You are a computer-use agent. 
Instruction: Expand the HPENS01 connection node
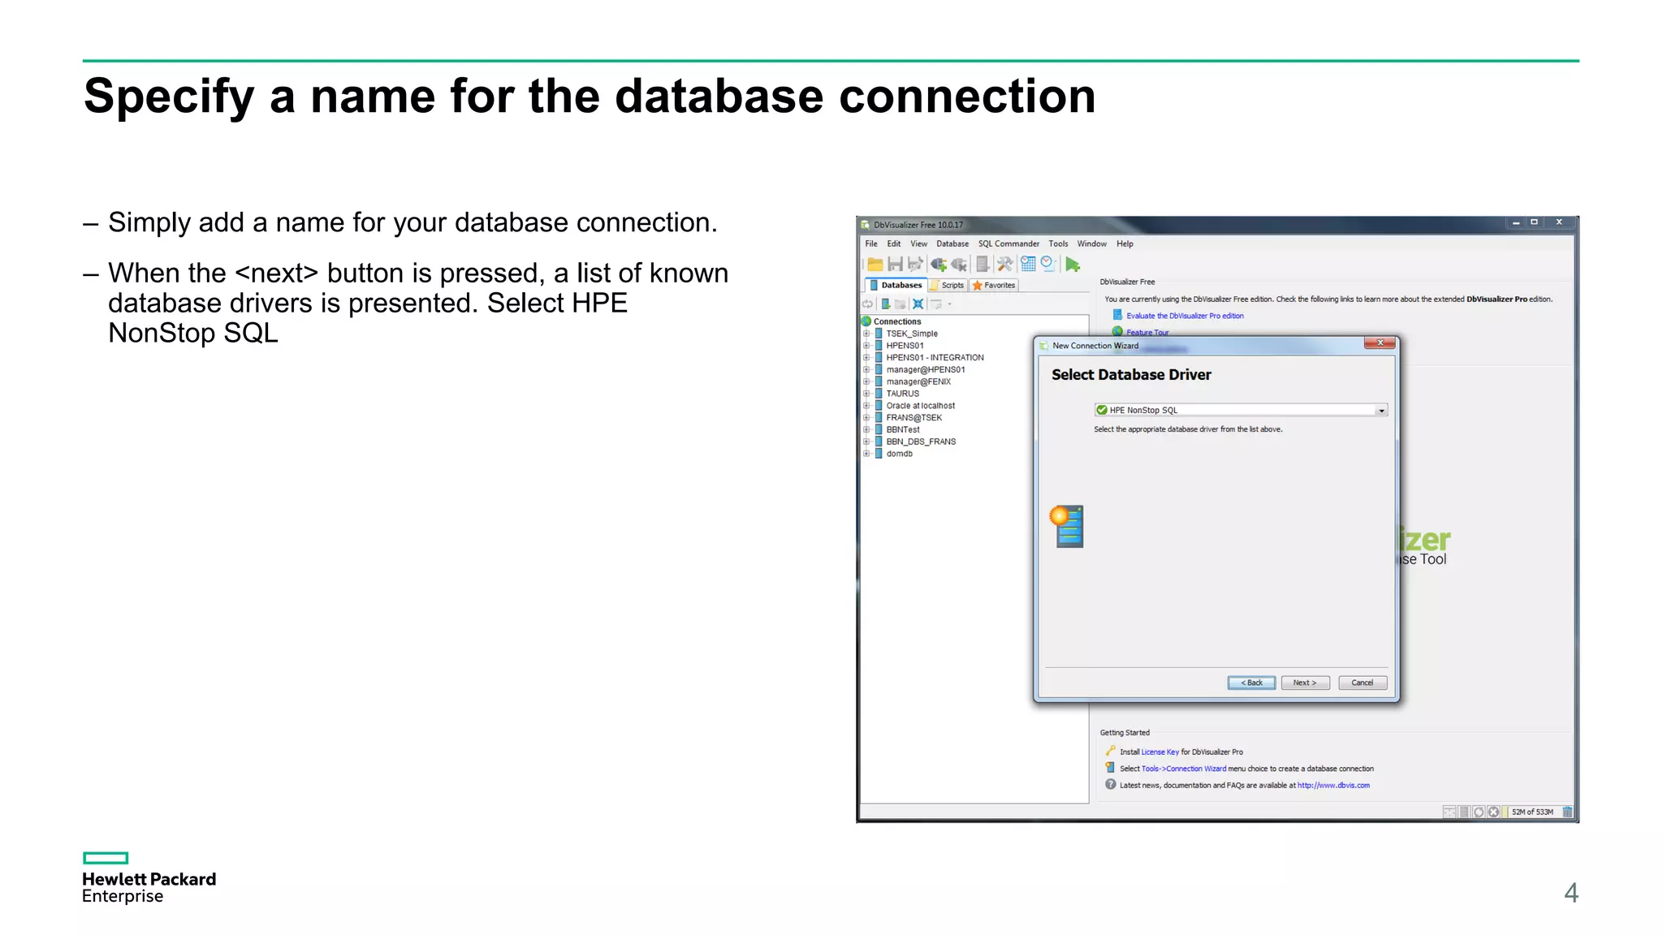tap(866, 346)
